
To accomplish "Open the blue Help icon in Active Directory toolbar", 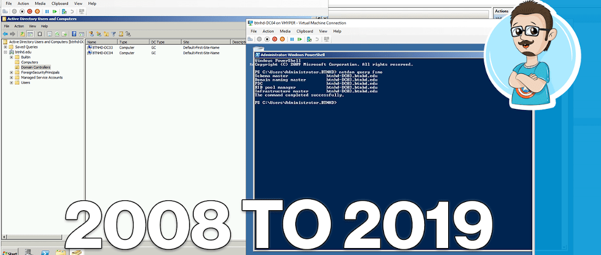I will click(x=74, y=34).
